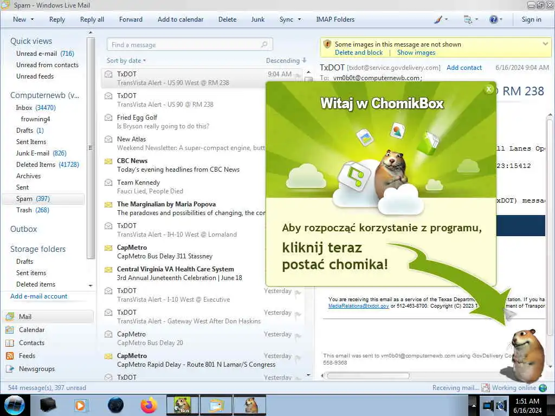
Task: Click Show images link
Action: (x=416, y=53)
